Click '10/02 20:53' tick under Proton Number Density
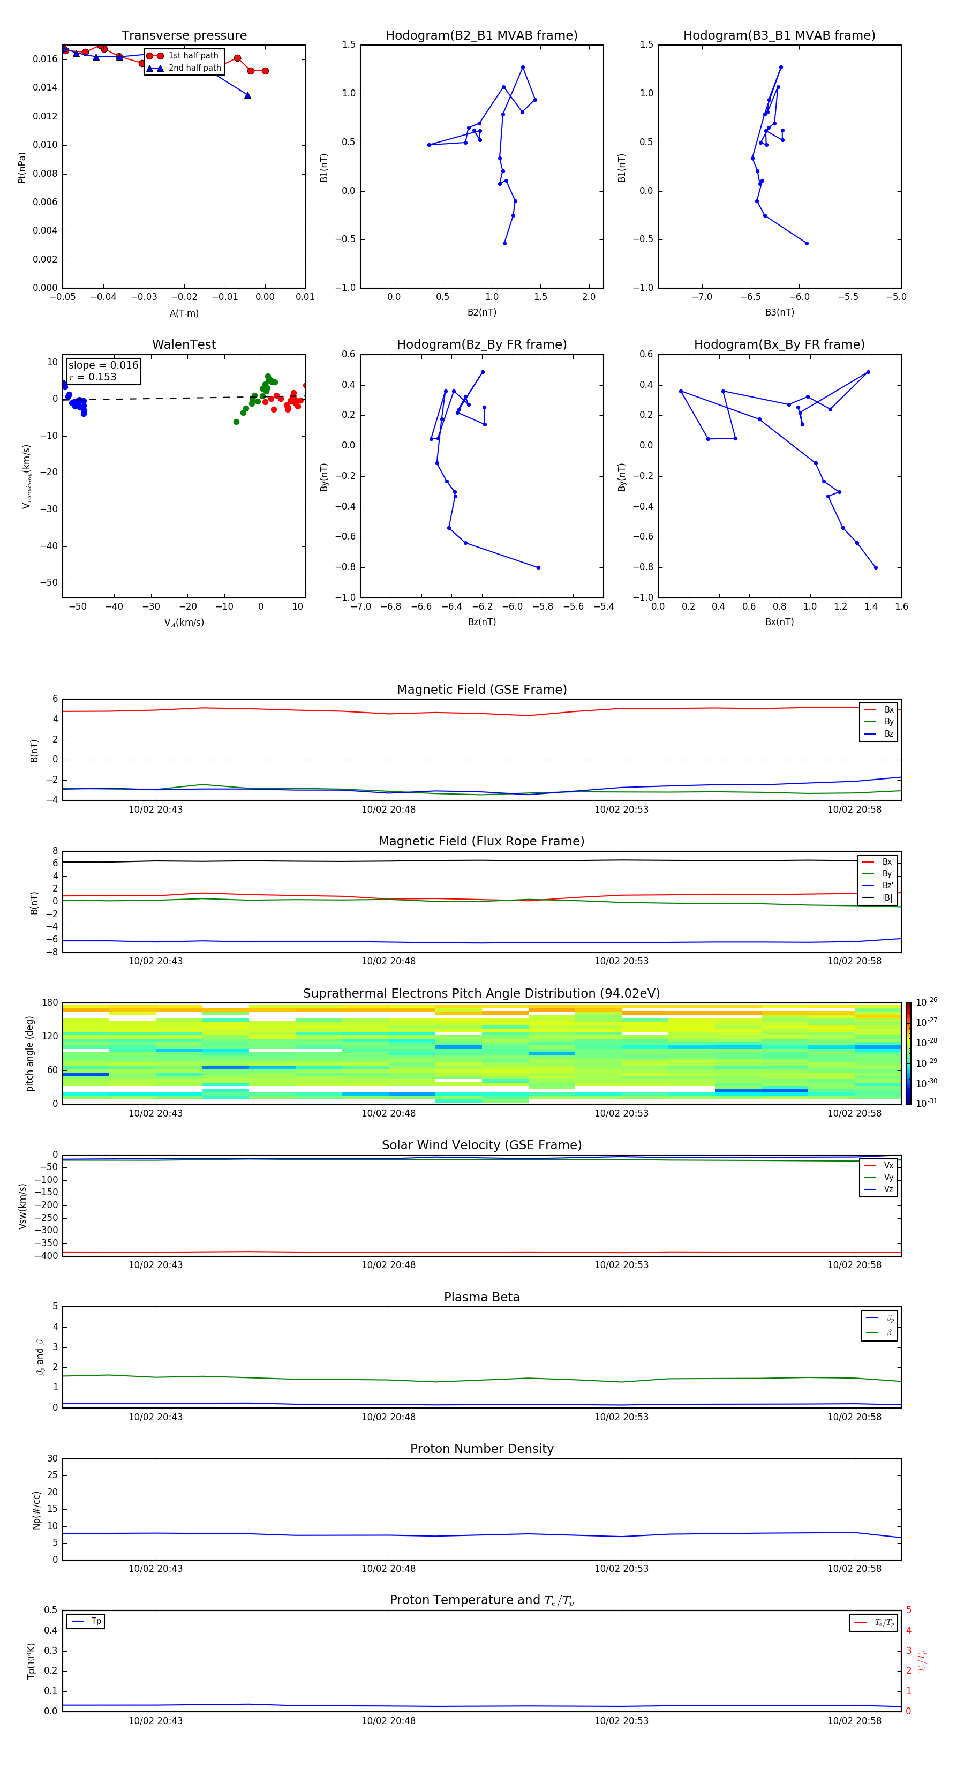The width and height of the screenshot is (964, 1768). pos(622,1568)
